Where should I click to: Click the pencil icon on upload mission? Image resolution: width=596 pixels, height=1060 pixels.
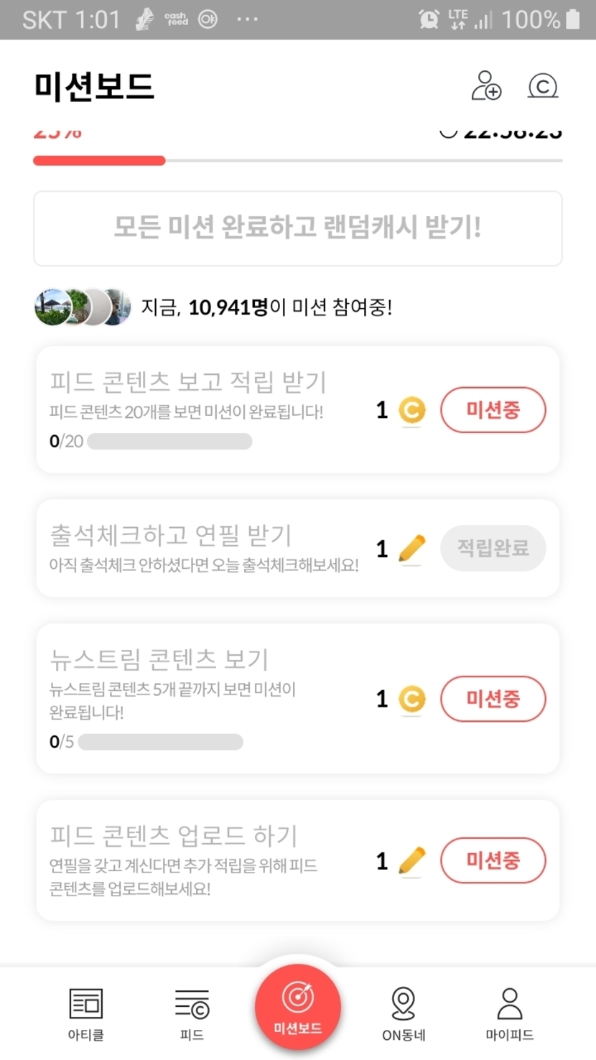coord(411,861)
